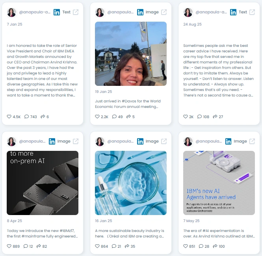Open the Davos selfie image
Viewport: 262px width, 256px height.
(131, 54)
